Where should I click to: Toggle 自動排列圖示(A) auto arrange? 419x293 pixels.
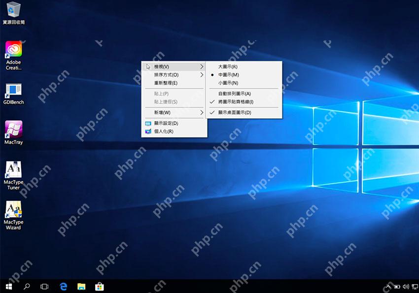[244, 94]
